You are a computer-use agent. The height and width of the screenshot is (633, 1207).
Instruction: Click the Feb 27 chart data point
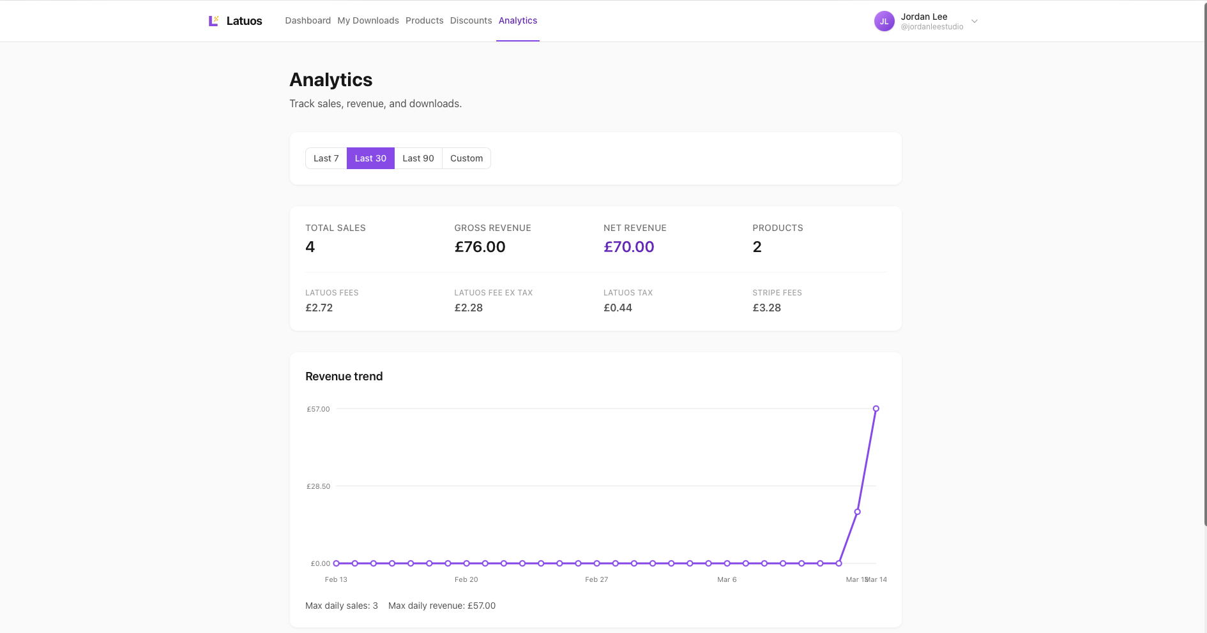[596, 563]
